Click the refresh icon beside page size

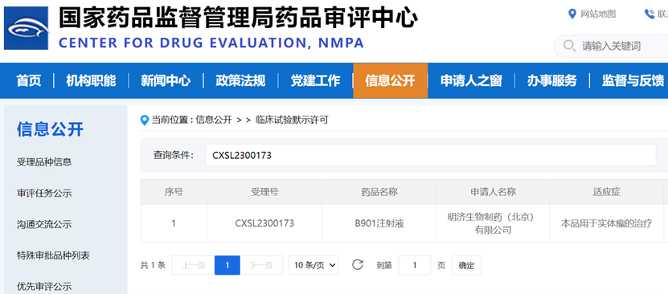pos(358,265)
